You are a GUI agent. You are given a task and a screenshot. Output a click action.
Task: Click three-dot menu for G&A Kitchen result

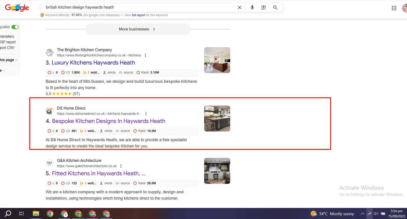click(x=121, y=166)
